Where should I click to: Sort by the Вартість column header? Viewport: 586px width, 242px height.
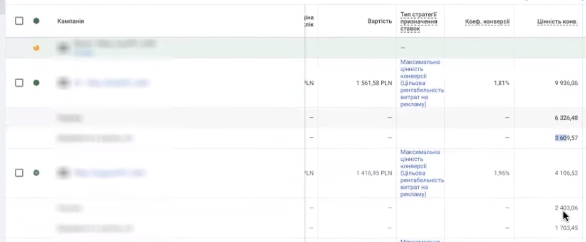(x=380, y=22)
